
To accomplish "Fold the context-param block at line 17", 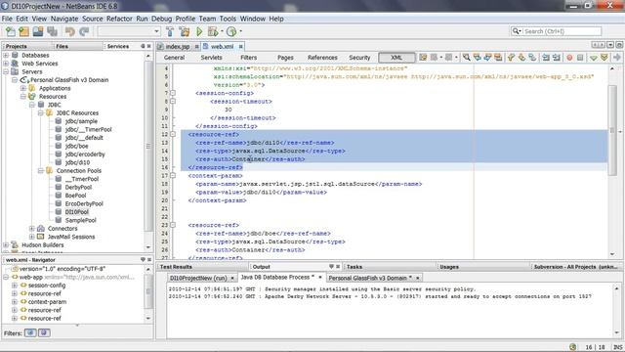I will (173, 176).
